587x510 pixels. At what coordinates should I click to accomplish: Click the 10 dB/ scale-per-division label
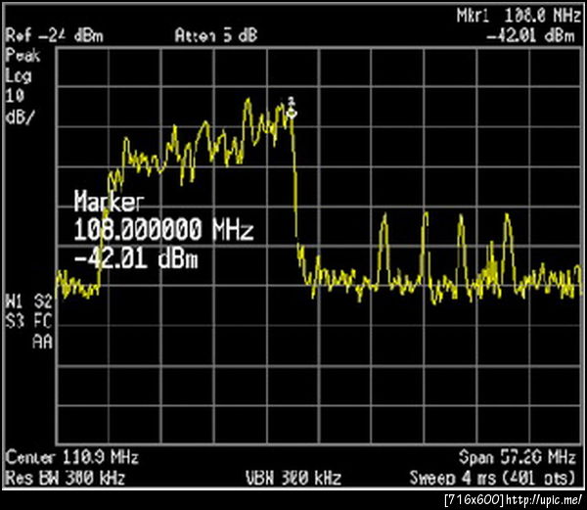tap(19, 107)
